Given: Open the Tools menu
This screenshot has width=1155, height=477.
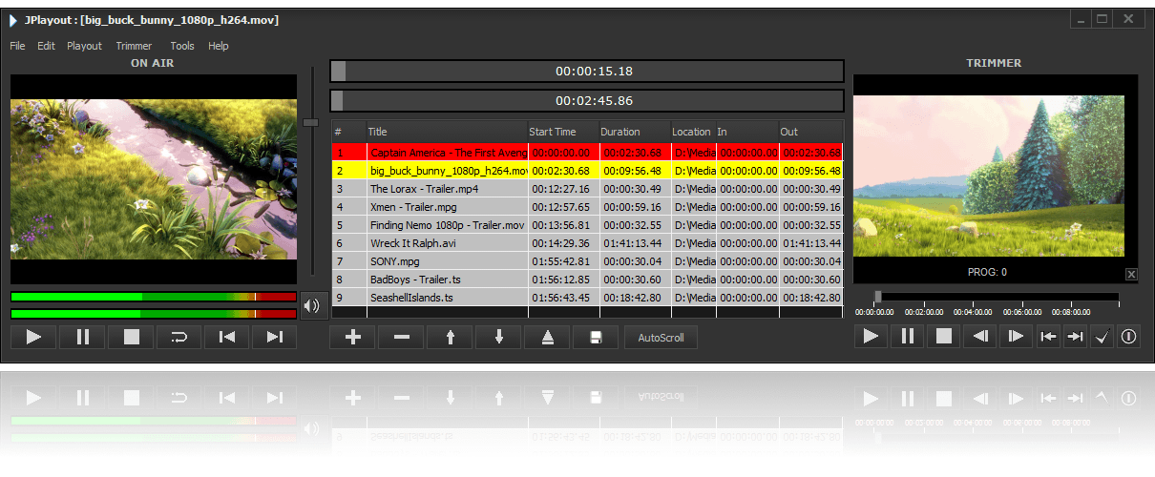Looking at the screenshot, I should (182, 46).
